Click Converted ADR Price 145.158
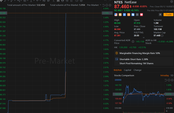 [140, 42]
